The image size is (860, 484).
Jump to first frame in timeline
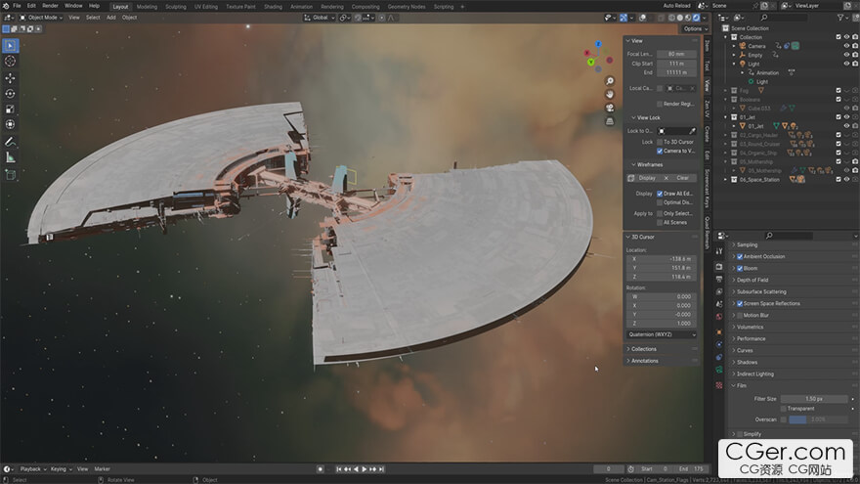pos(338,469)
